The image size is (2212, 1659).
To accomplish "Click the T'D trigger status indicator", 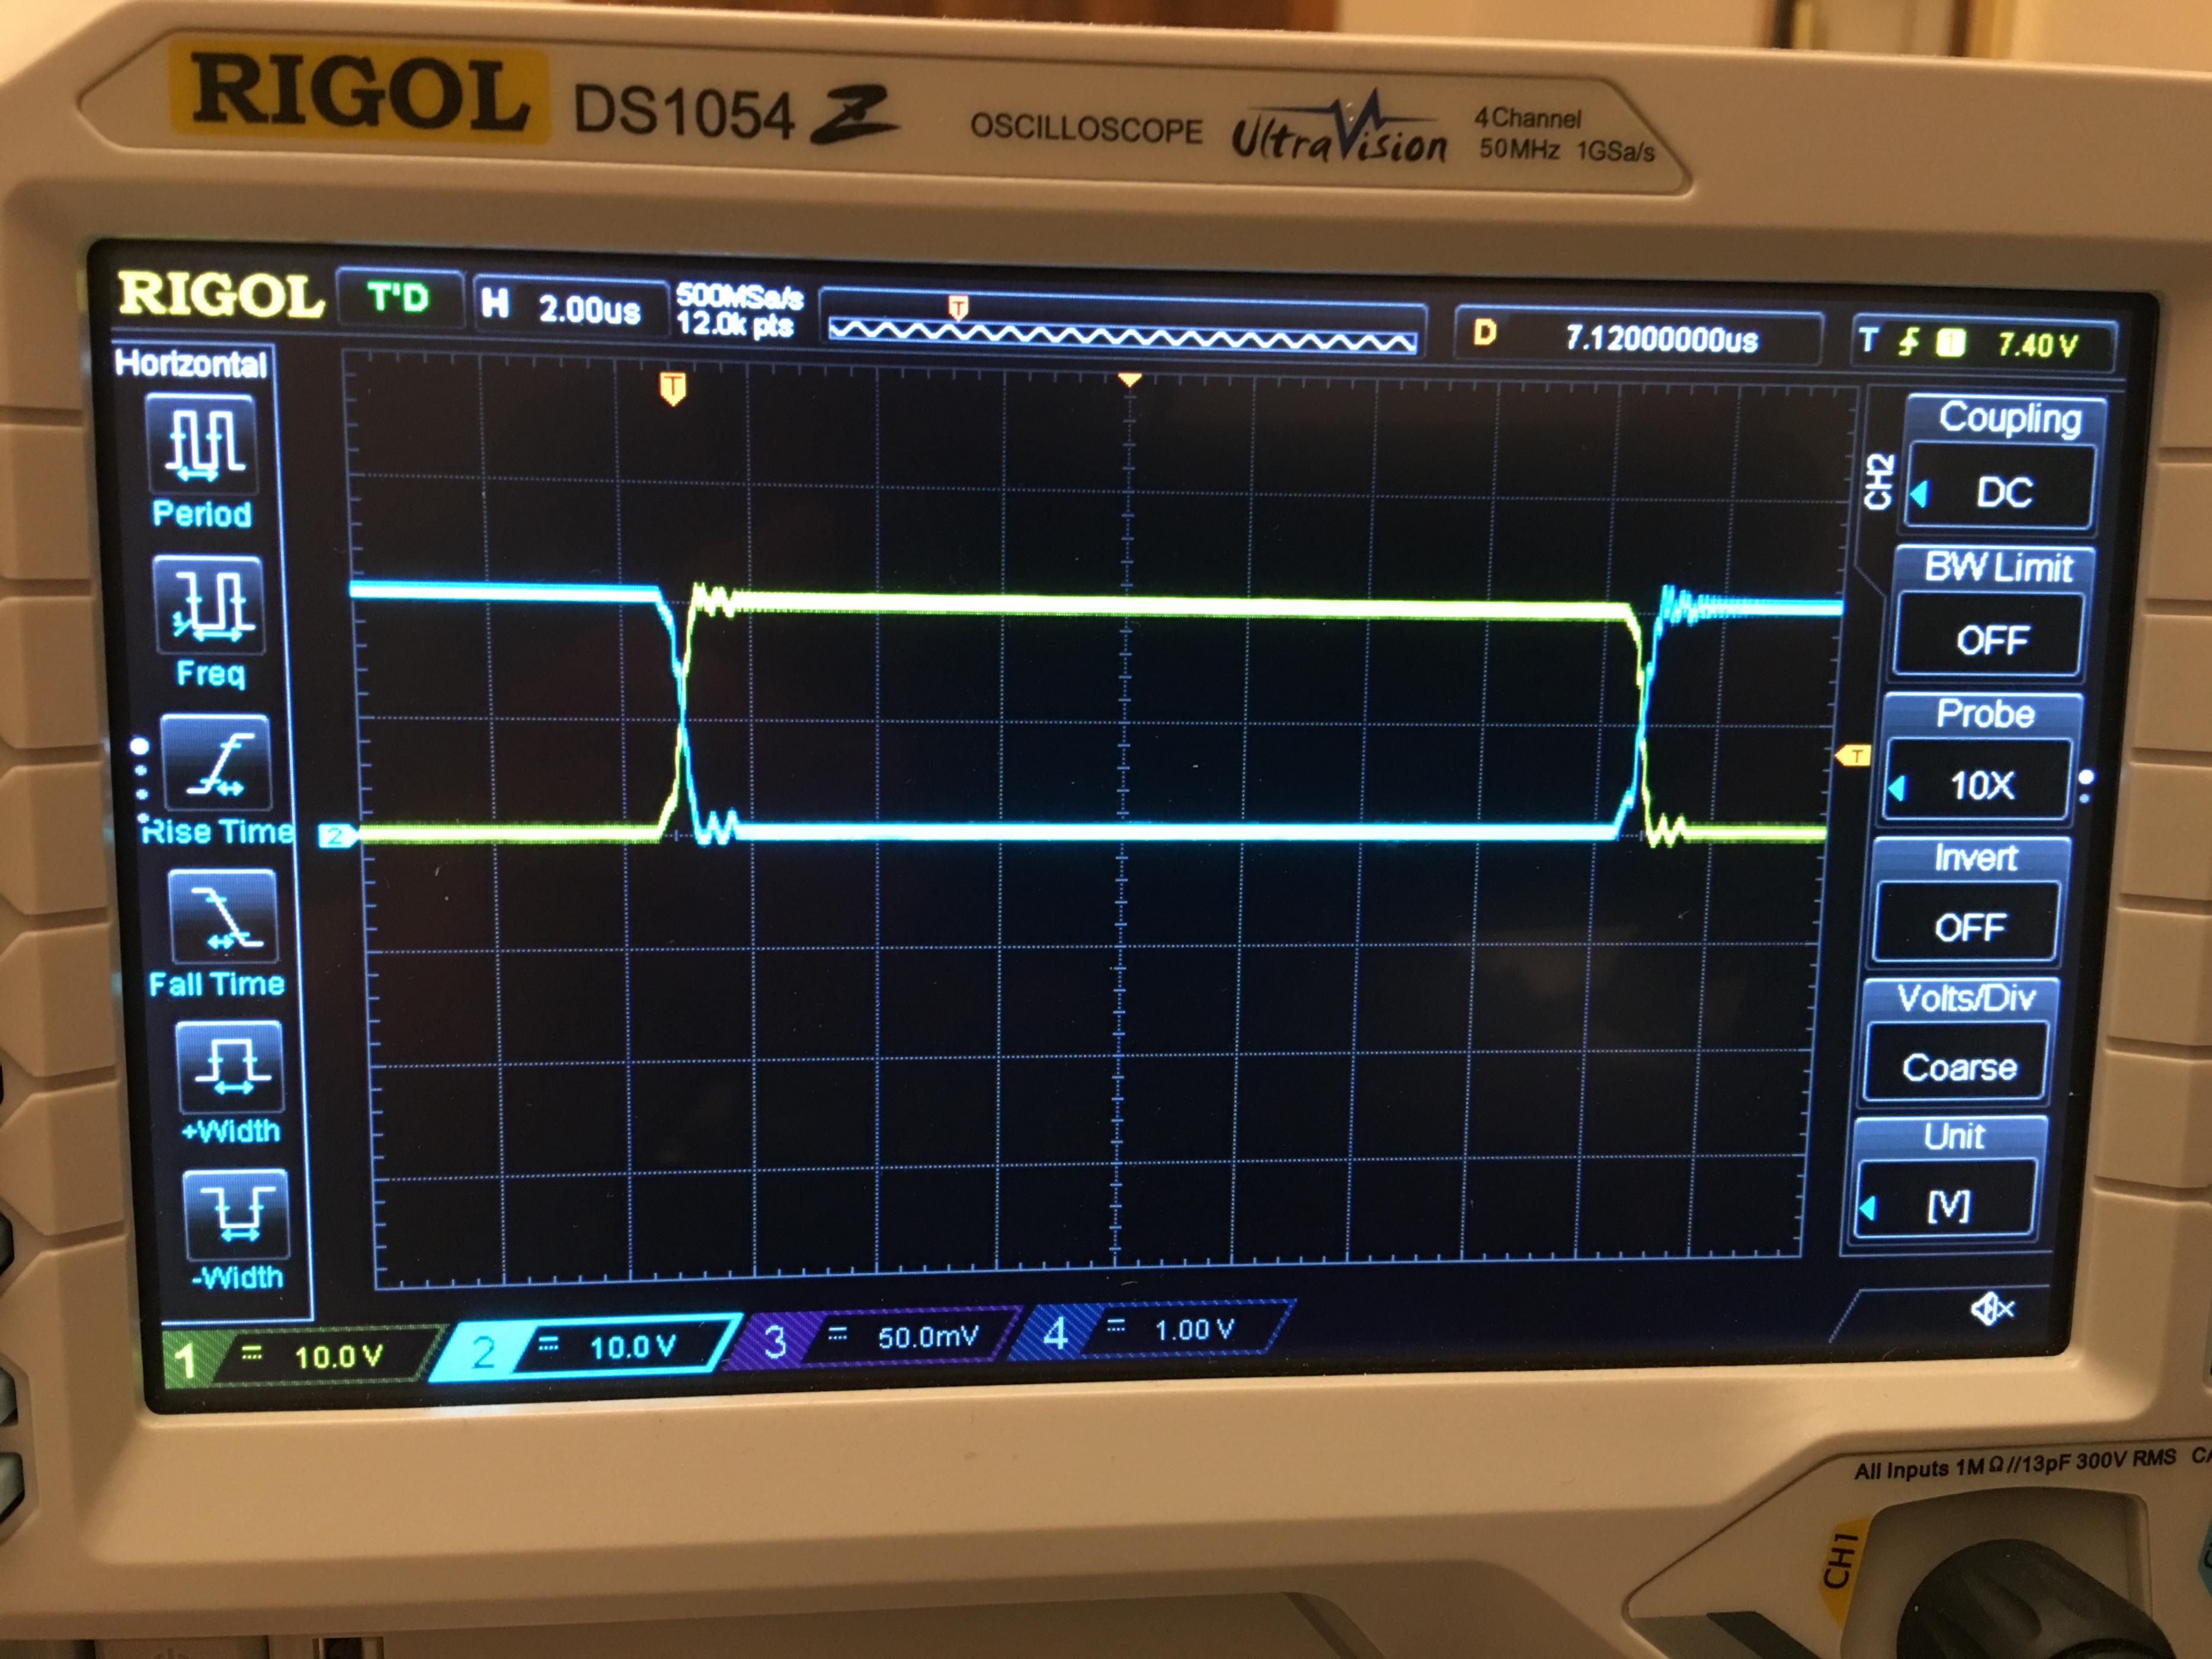I will click(x=399, y=297).
